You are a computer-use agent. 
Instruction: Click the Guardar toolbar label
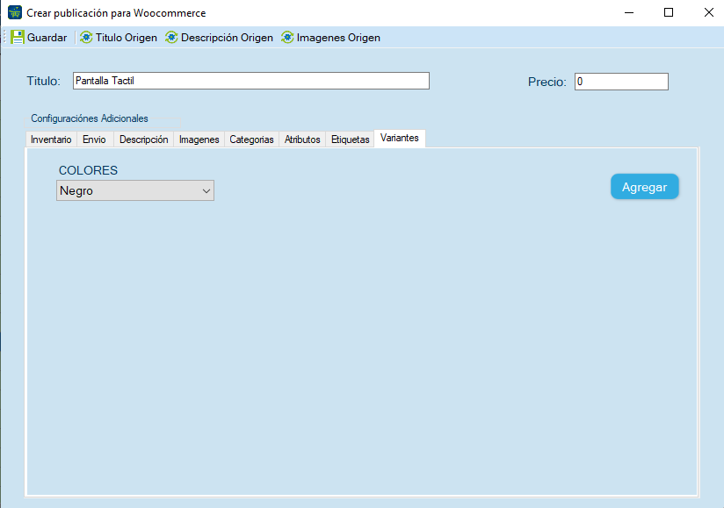[x=47, y=38]
